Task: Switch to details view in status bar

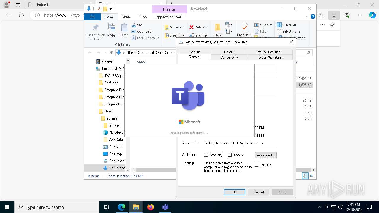Action: click(x=305, y=176)
